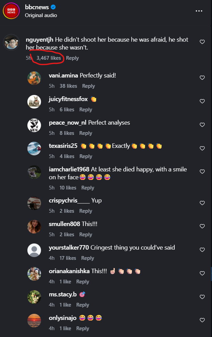
Task: Open the three-dot more options menu
Action: 199,11
